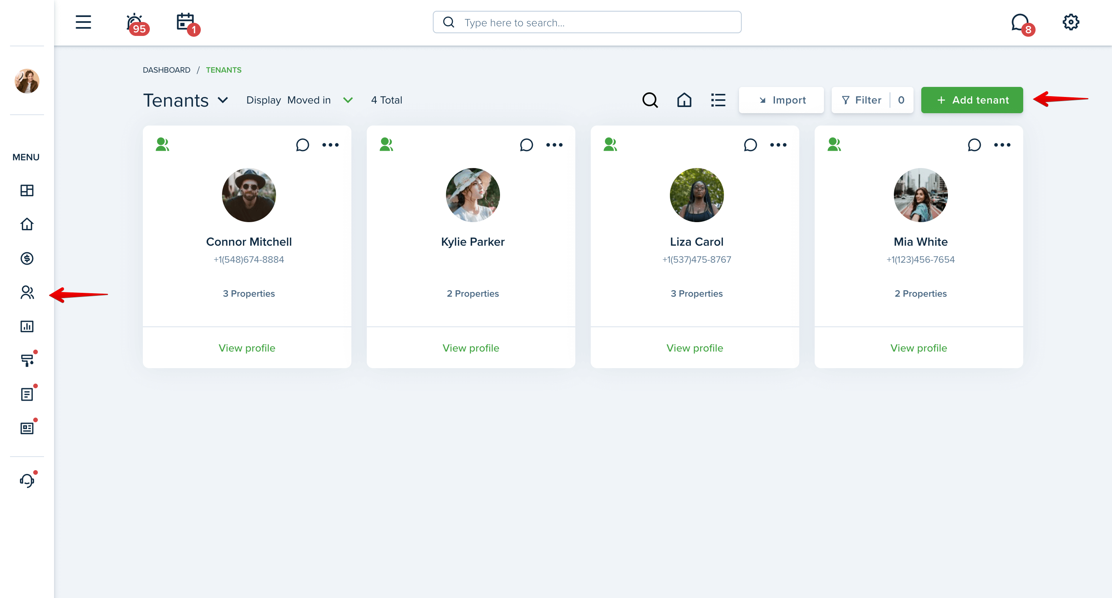Image resolution: width=1112 pixels, height=598 pixels.
Task: Click phone number +1(123)456-7654
Action: pos(921,260)
